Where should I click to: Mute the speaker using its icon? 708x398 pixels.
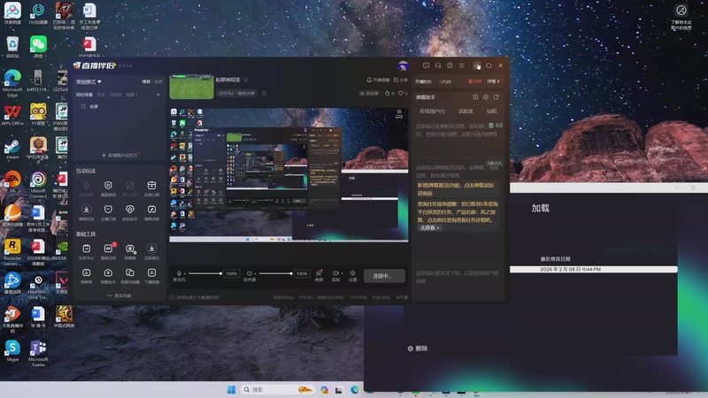[x=249, y=273]
